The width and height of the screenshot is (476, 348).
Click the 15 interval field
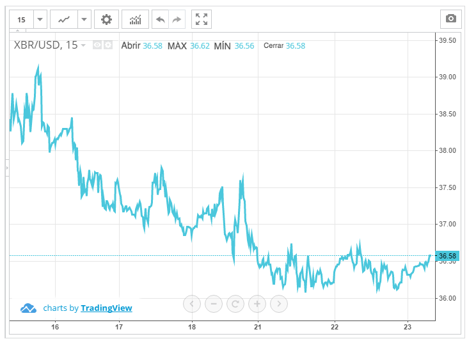point(22,19)
